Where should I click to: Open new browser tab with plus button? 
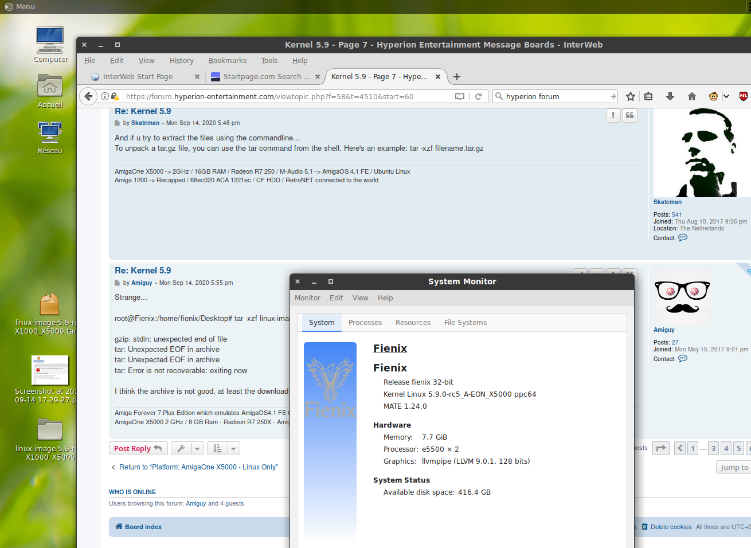[x=457, y=77]
